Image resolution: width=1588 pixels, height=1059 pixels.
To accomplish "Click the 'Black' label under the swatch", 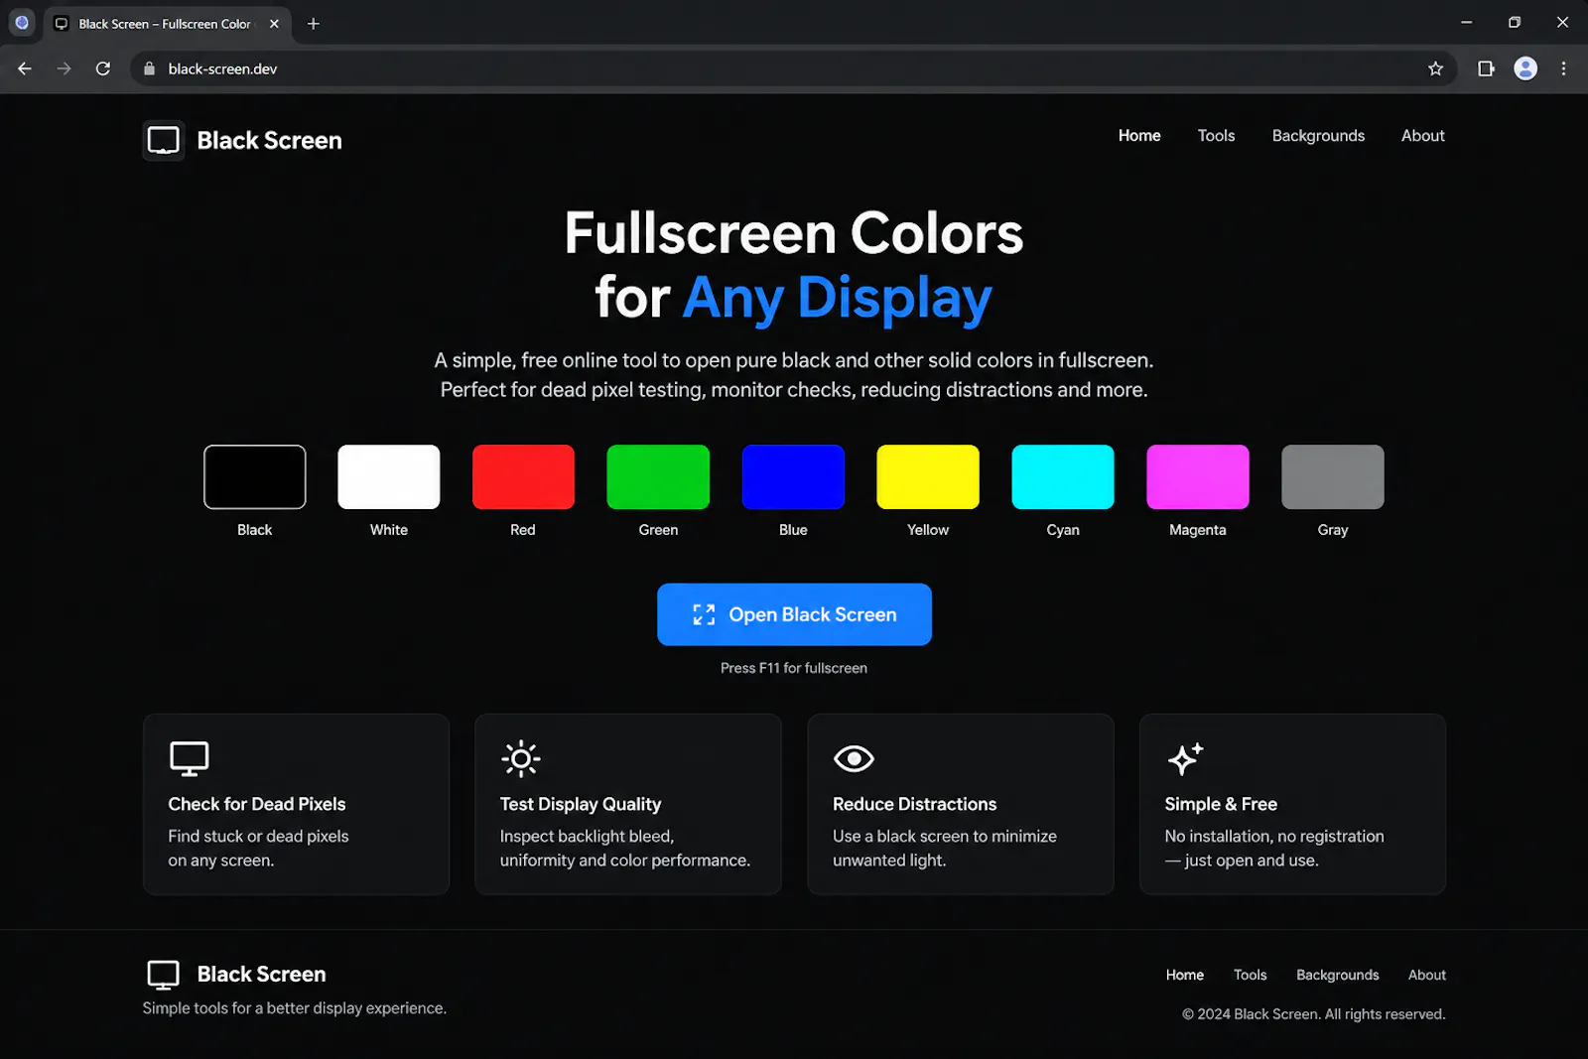I will point(254,530).
